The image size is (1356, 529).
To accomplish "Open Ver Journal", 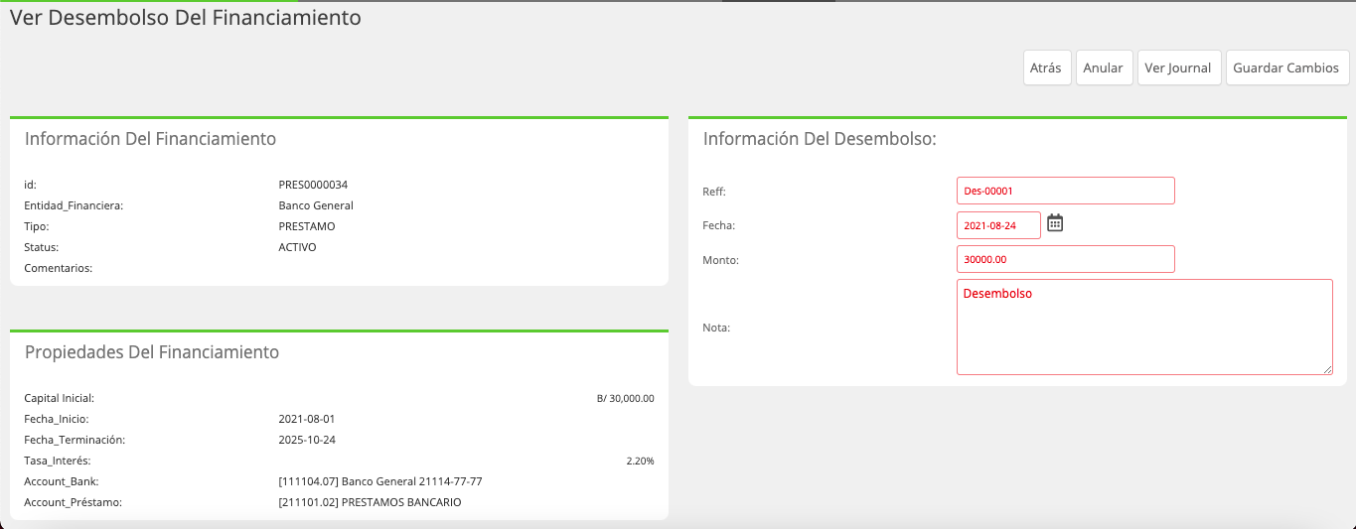I will pyautogui.click(x=1179, y=68).
